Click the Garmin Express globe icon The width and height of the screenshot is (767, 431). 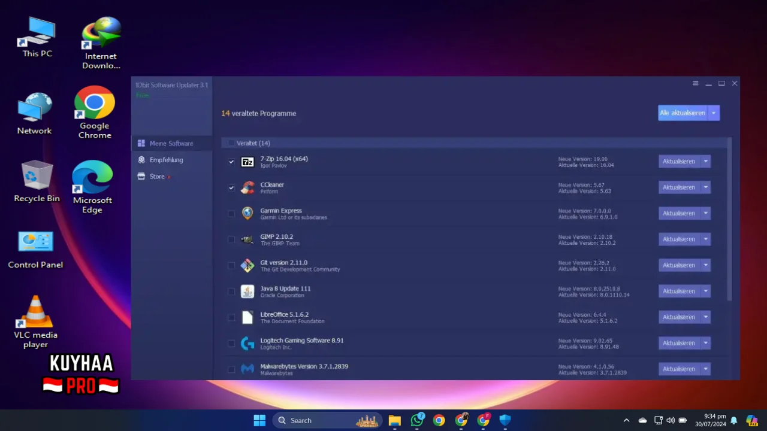tap(247, 213)
